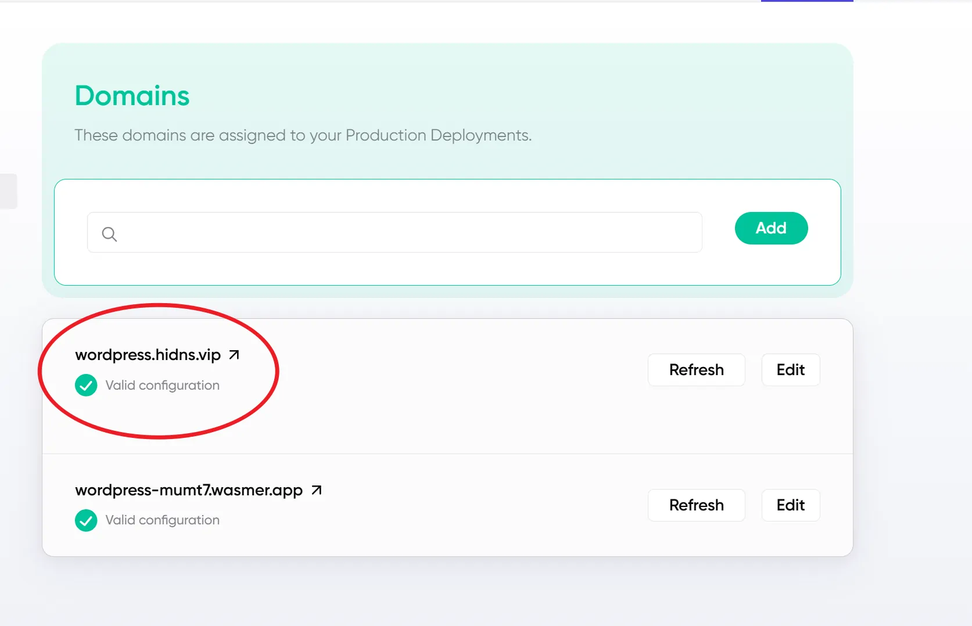Image resolution: width=972 pixels, height=626 pixels.
Task: Click the Domains heading
Action: click(132, 96)
